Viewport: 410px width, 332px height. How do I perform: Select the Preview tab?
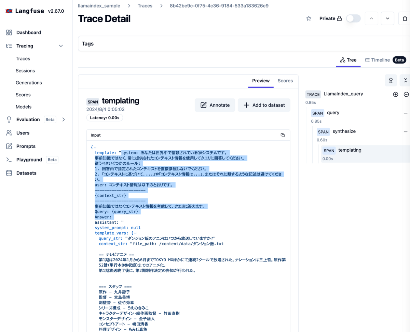tap(261, 81)
